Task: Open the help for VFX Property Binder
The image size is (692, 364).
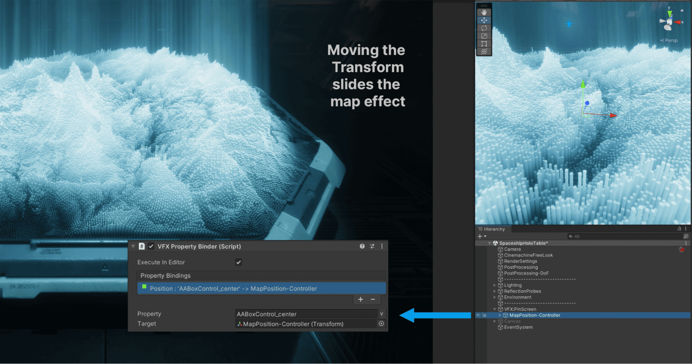Action: tap(362, 246)
